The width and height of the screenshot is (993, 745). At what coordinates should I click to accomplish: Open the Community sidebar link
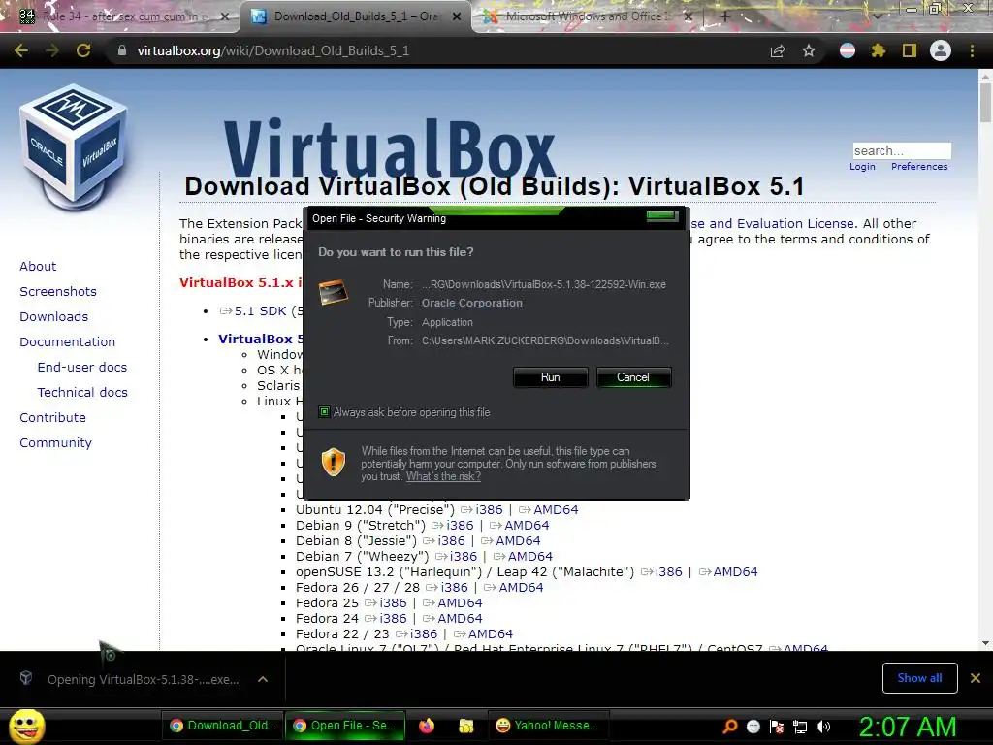tap(55, 442)
